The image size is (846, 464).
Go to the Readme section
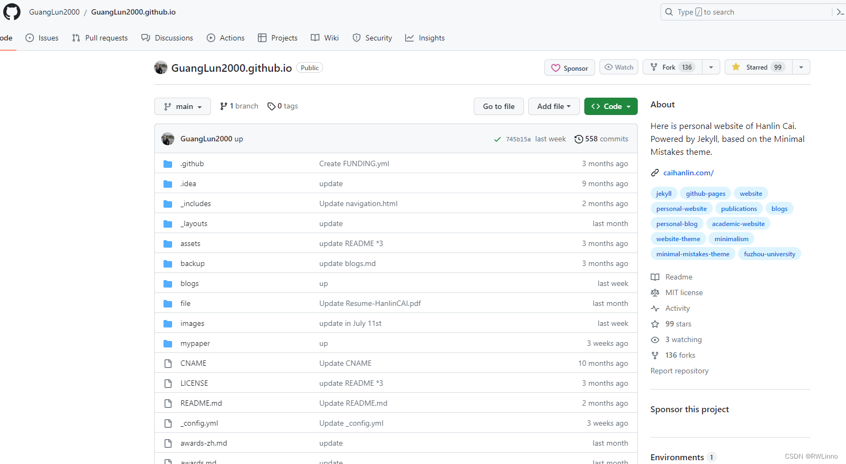click(x=679, y=277)
